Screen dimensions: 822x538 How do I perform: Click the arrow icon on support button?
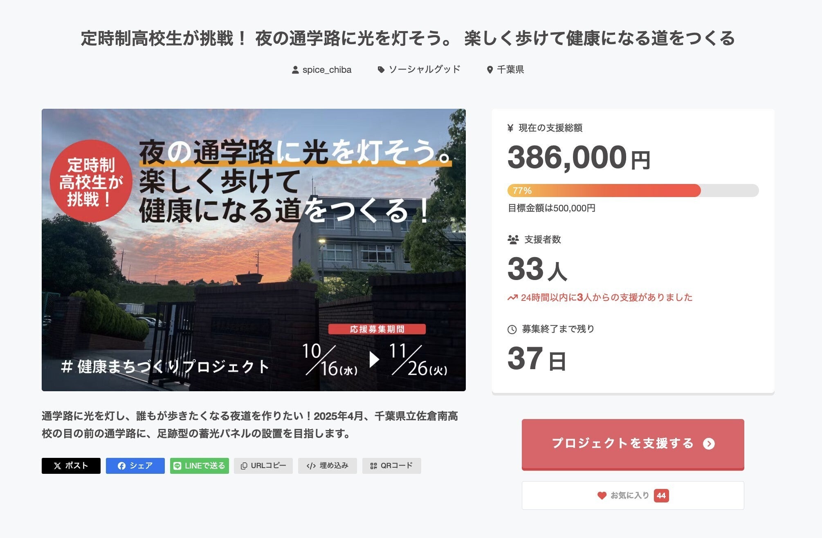point(709,444)
